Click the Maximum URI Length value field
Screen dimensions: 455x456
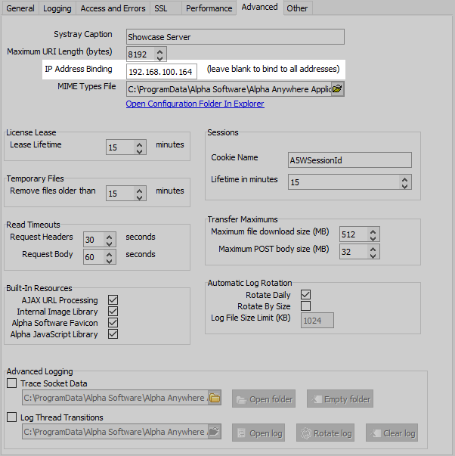pos(141,54)
